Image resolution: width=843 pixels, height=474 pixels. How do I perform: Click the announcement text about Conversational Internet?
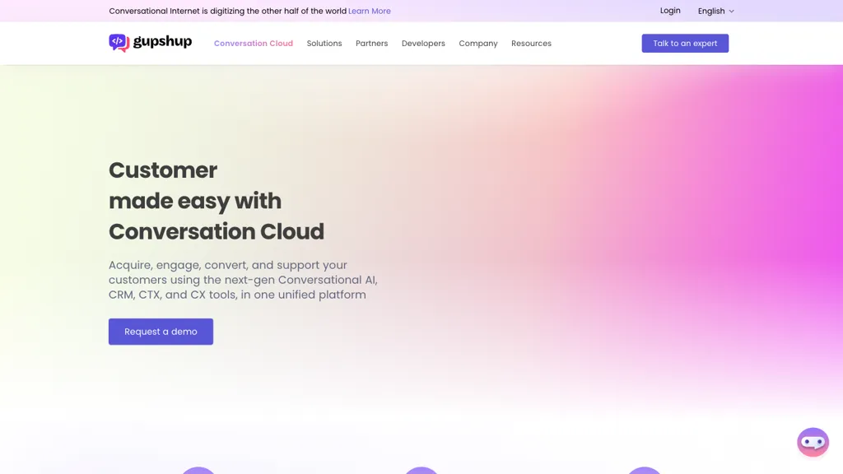[x=227, y=11]
